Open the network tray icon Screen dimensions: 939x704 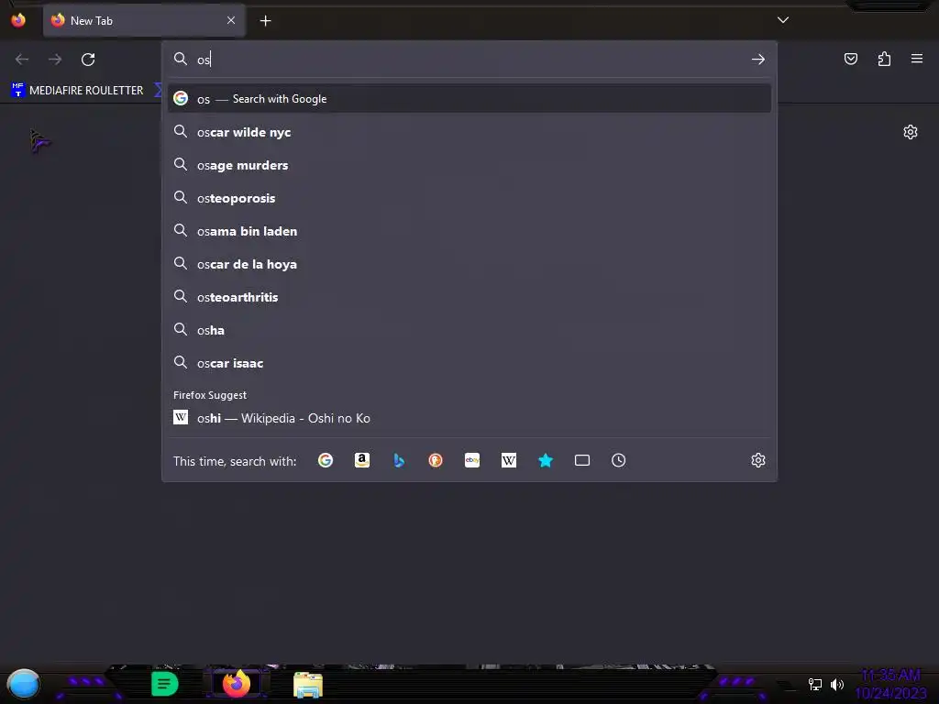click(x=814, y=684)
